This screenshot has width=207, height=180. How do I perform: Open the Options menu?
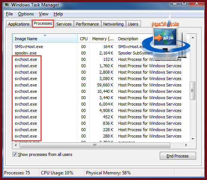coord(26,14)
